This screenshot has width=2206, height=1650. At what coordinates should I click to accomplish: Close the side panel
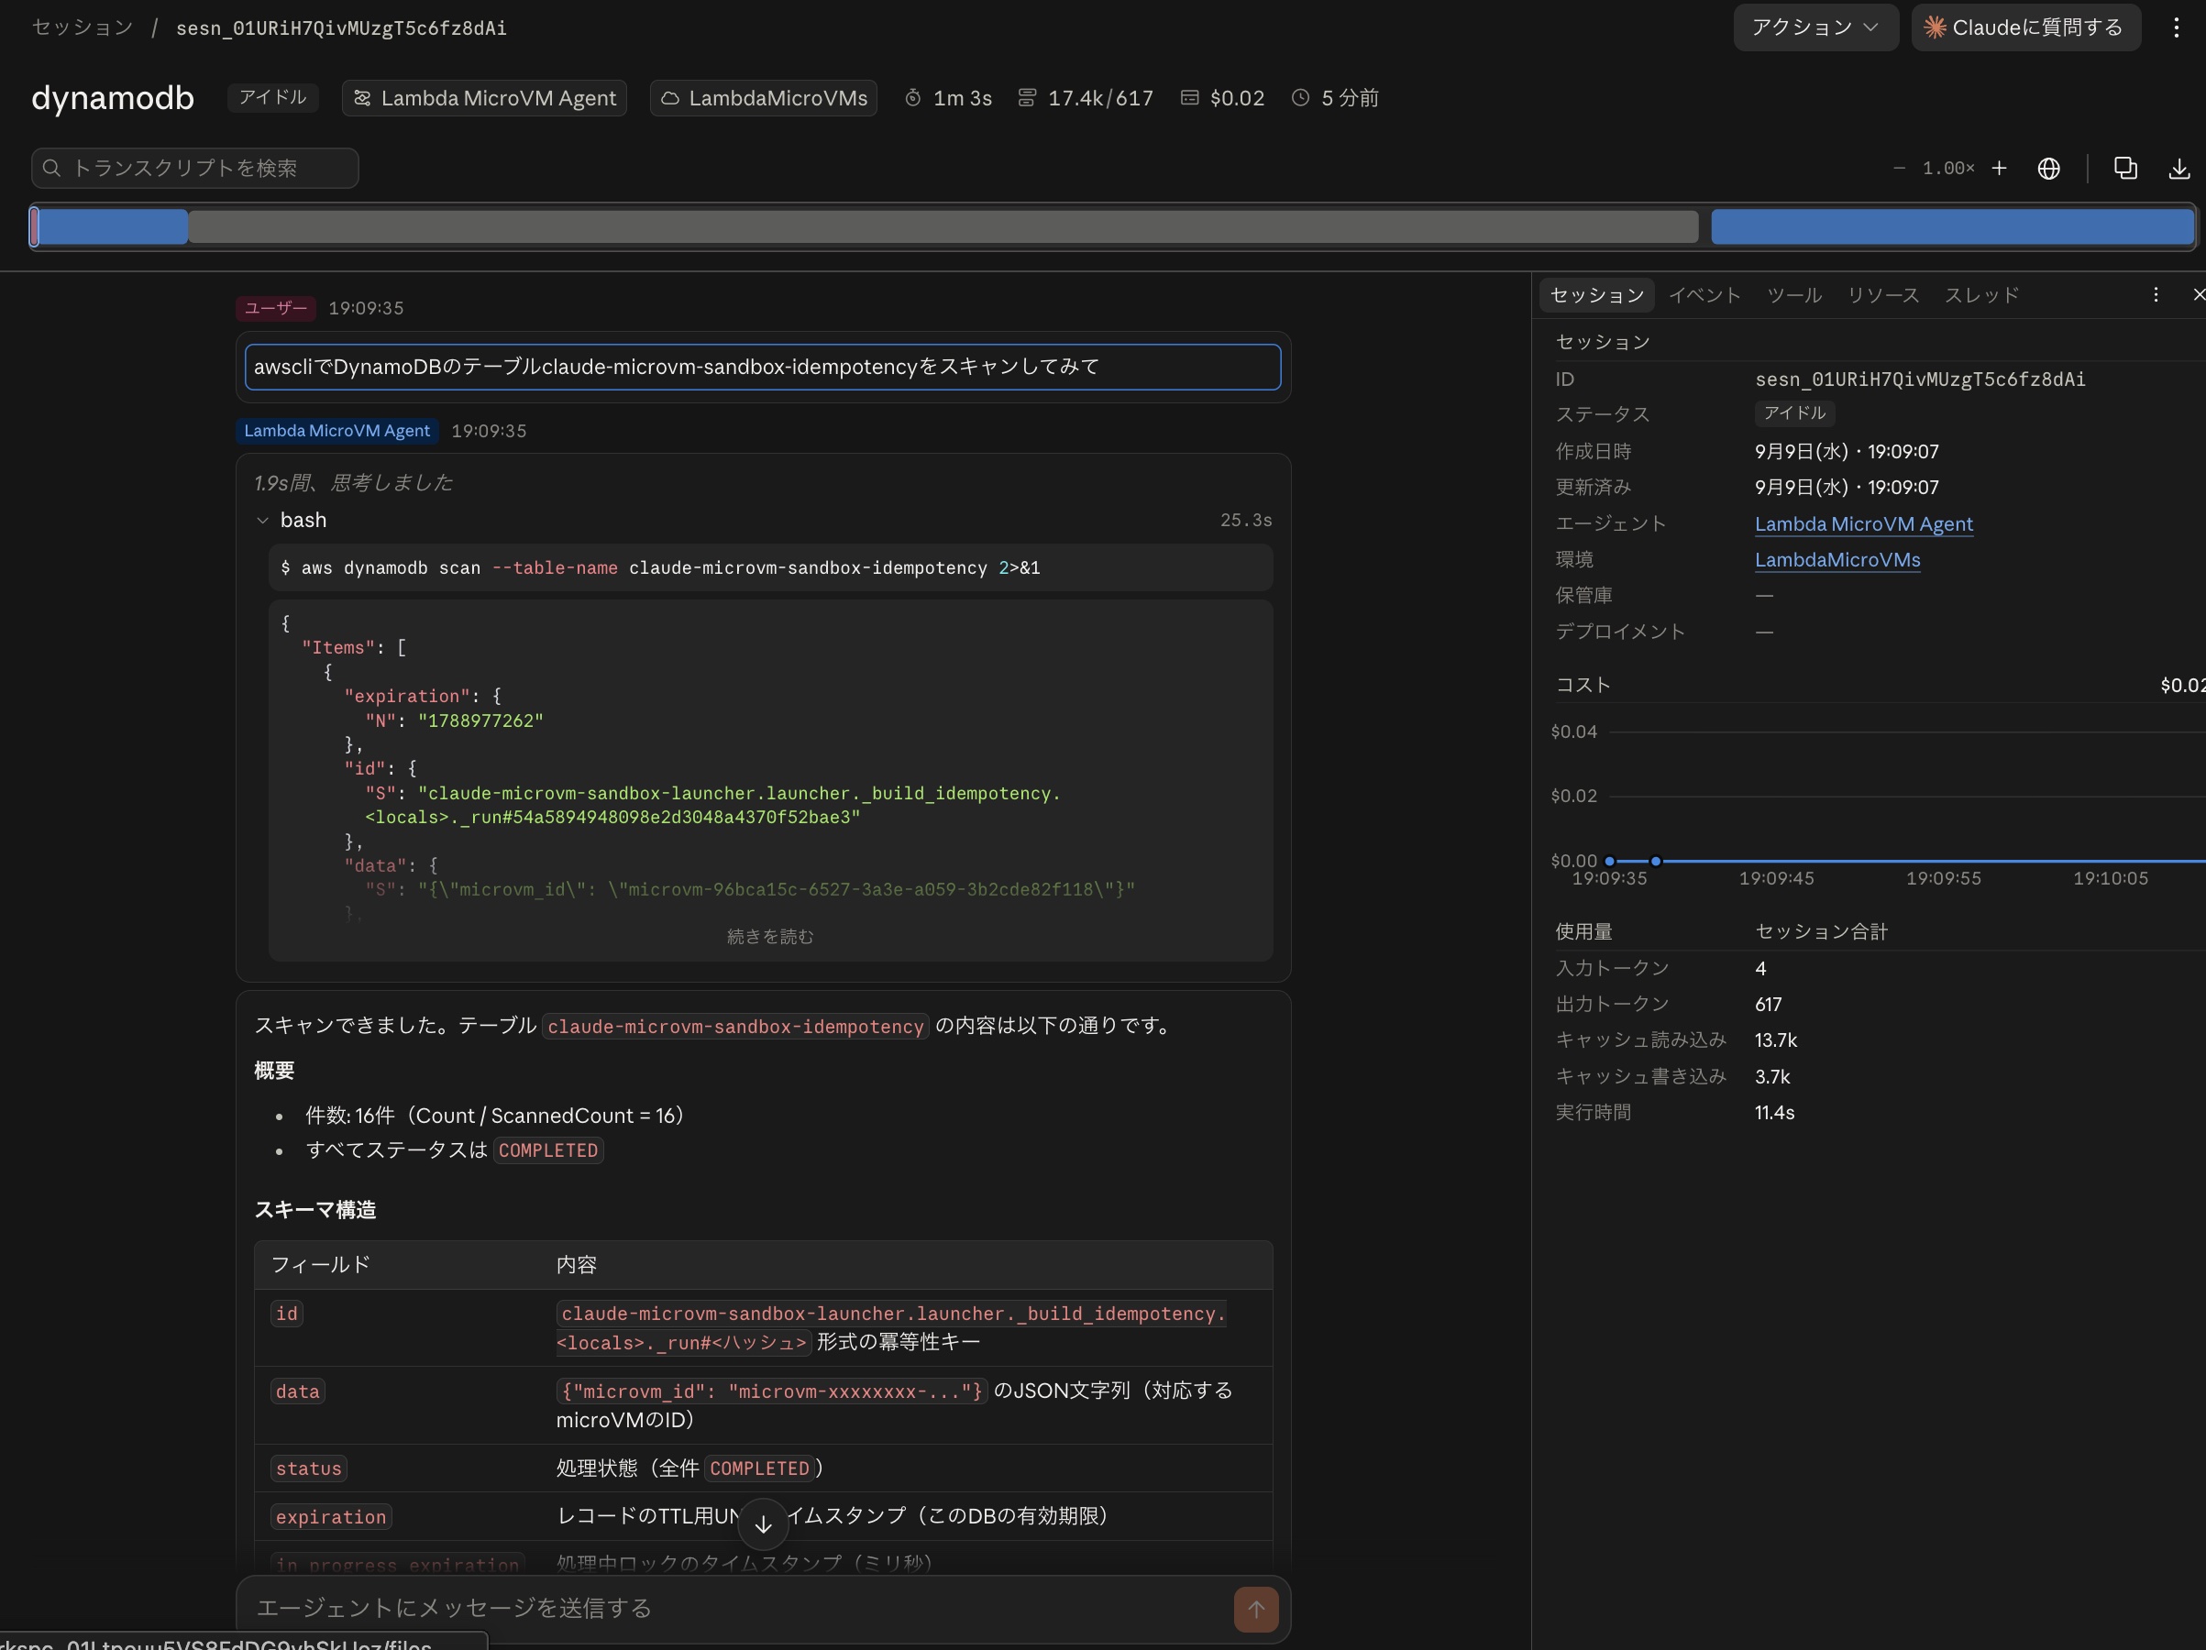pos(2197,295)
